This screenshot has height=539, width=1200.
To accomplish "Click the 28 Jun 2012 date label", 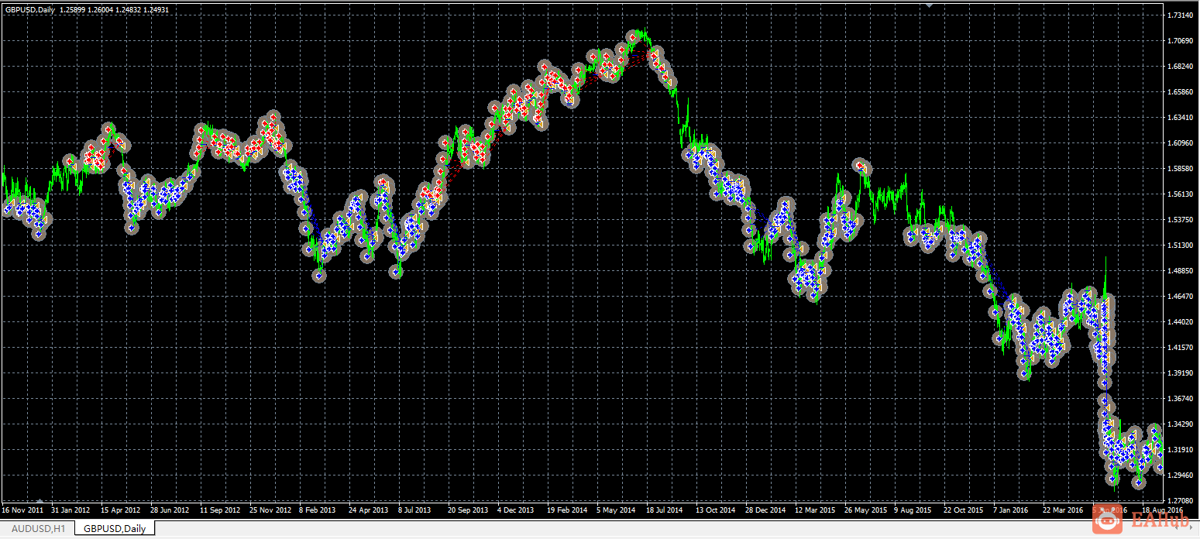I will [170, 510].
